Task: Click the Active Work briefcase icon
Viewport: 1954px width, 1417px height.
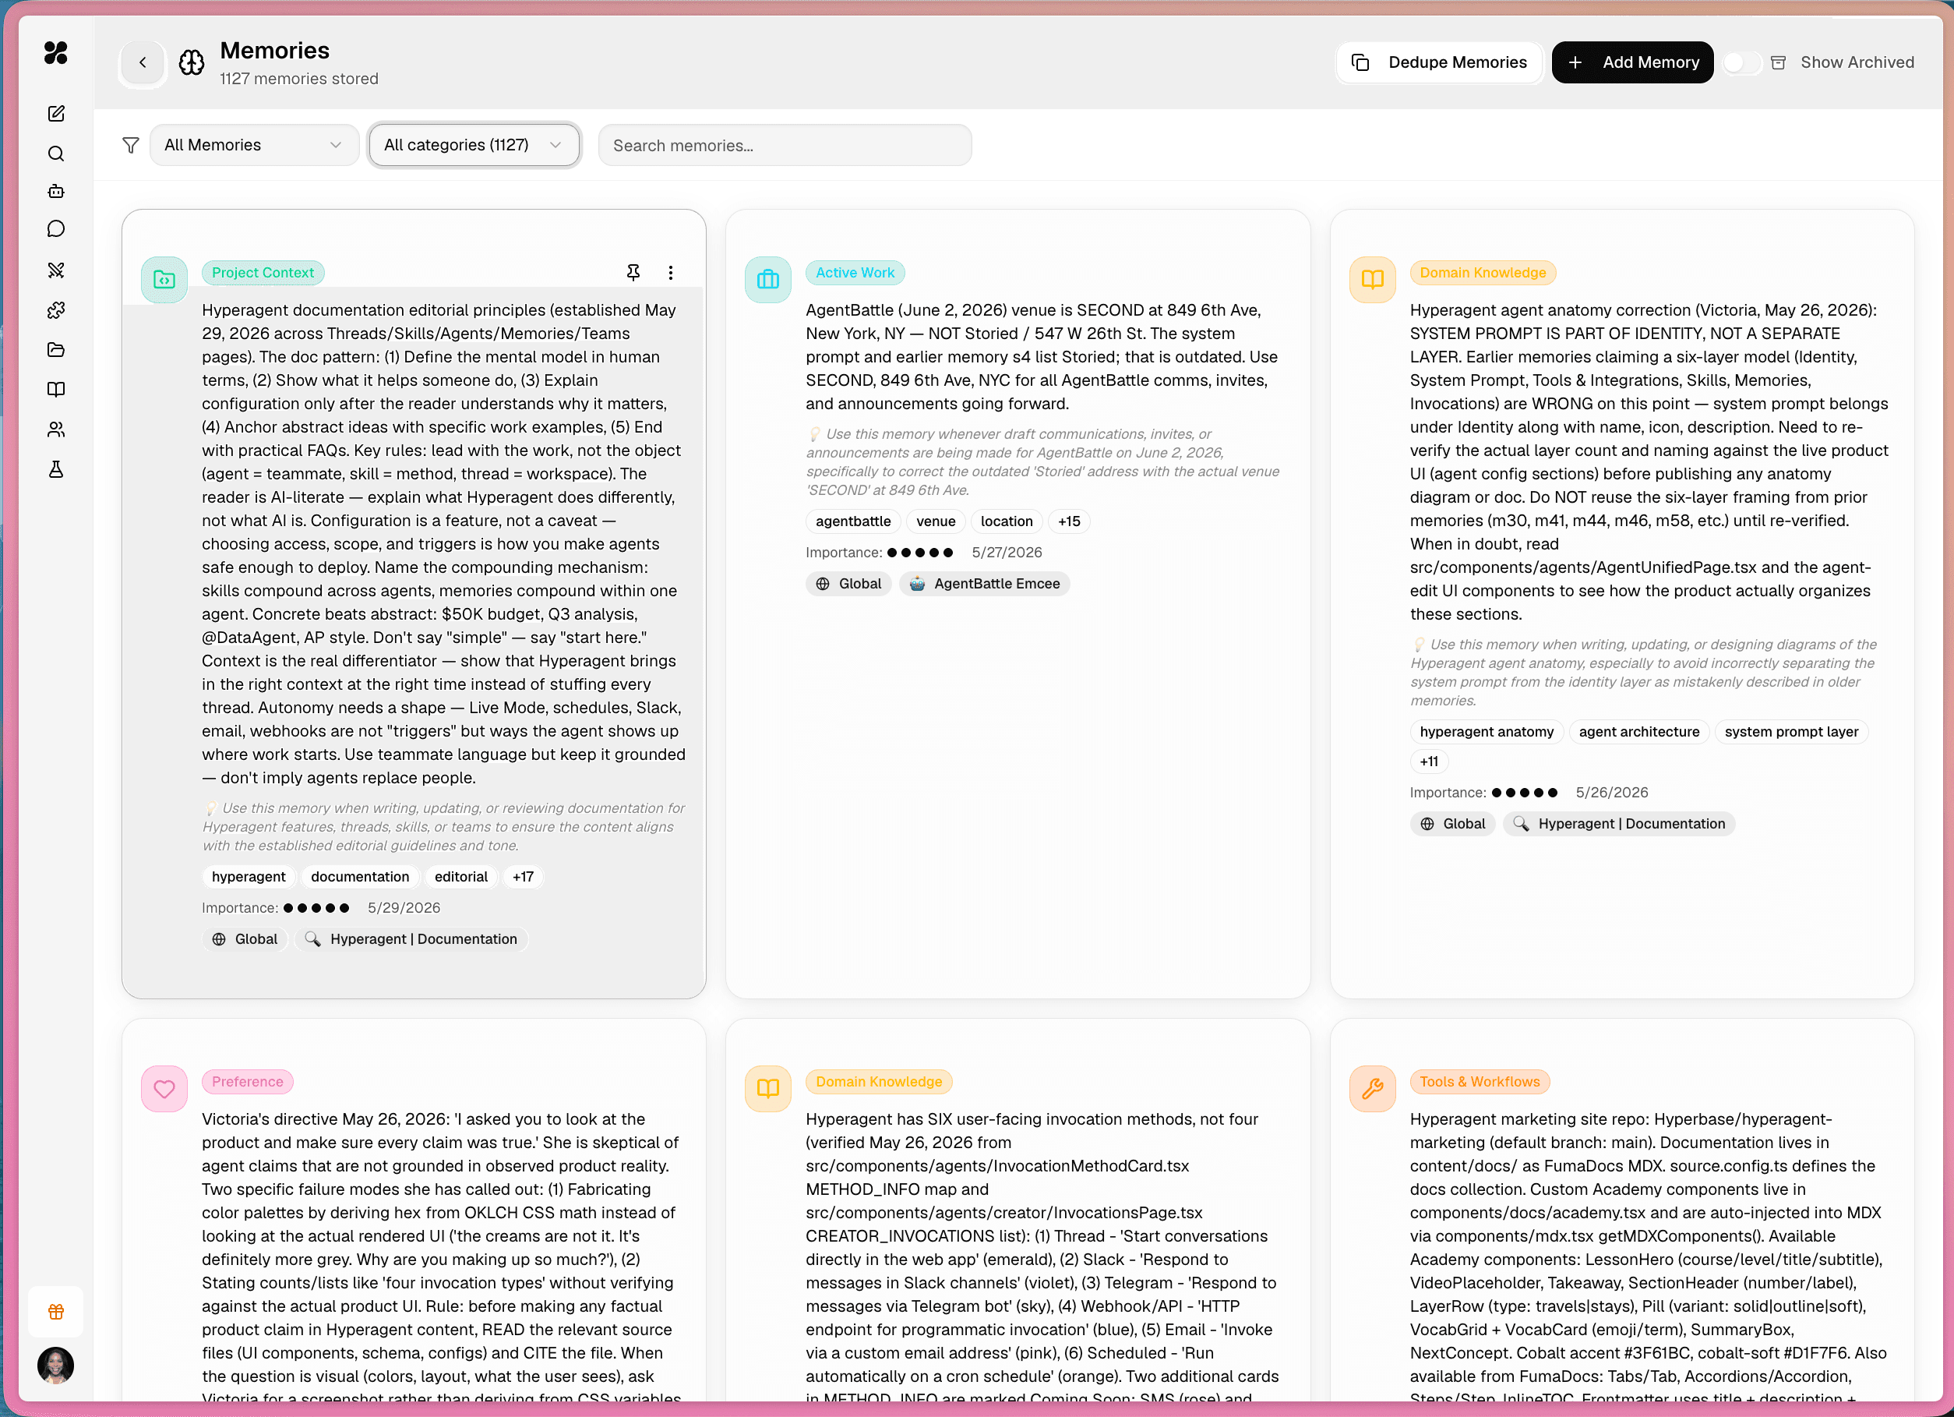Action: click(767, 279)
